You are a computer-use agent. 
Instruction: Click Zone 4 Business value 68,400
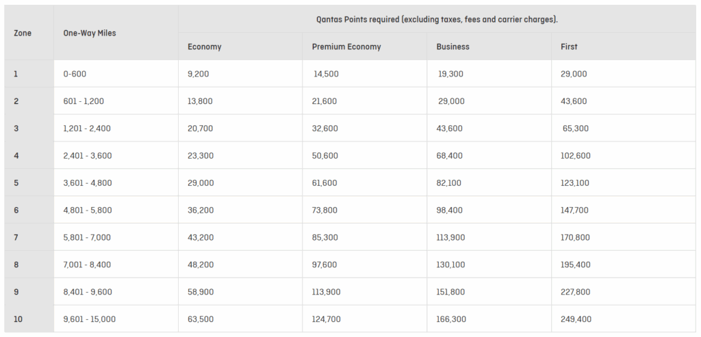click(x=449, y=156)
